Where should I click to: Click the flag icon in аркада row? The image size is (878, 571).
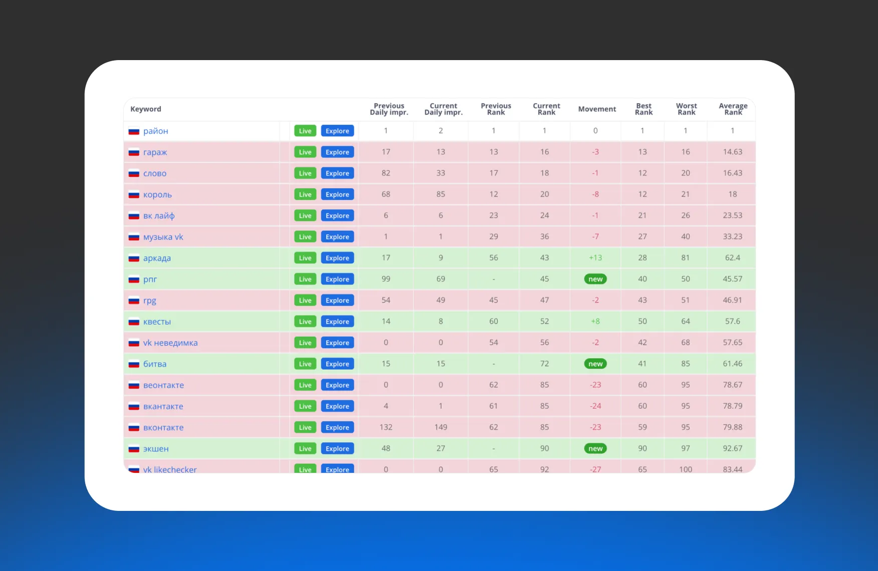(134, 258)
